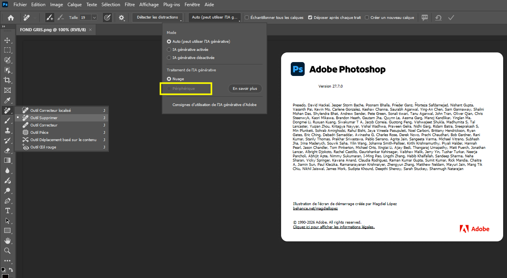This screenshot has width=507, height=278.
Task: Enable Créer un nouveau calque checkbox
Action: (366, 17)
